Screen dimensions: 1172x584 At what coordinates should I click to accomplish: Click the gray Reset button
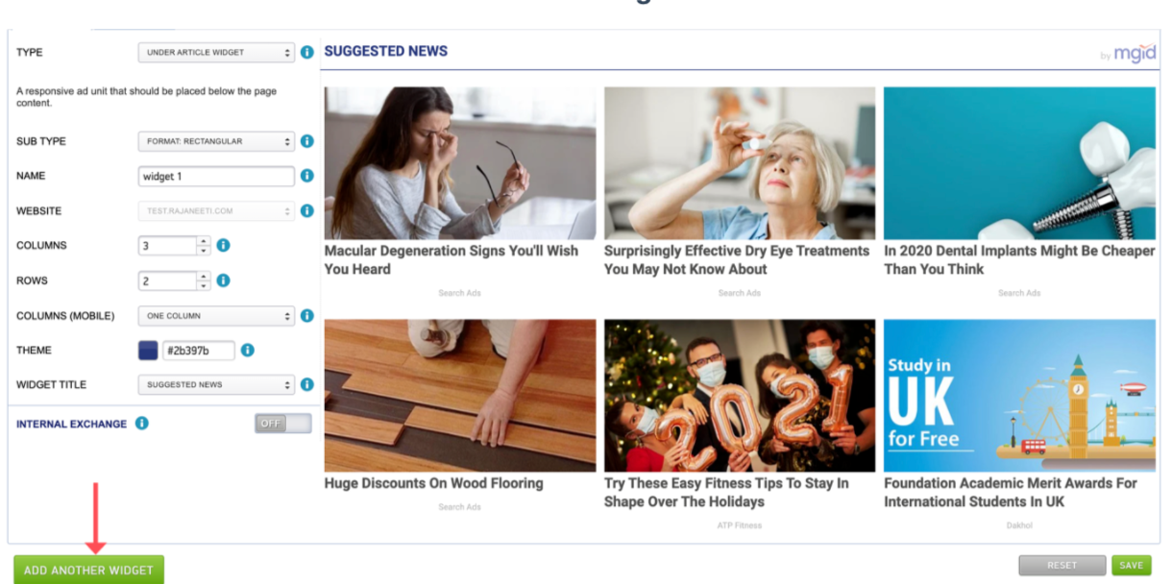pos(1062,565)
